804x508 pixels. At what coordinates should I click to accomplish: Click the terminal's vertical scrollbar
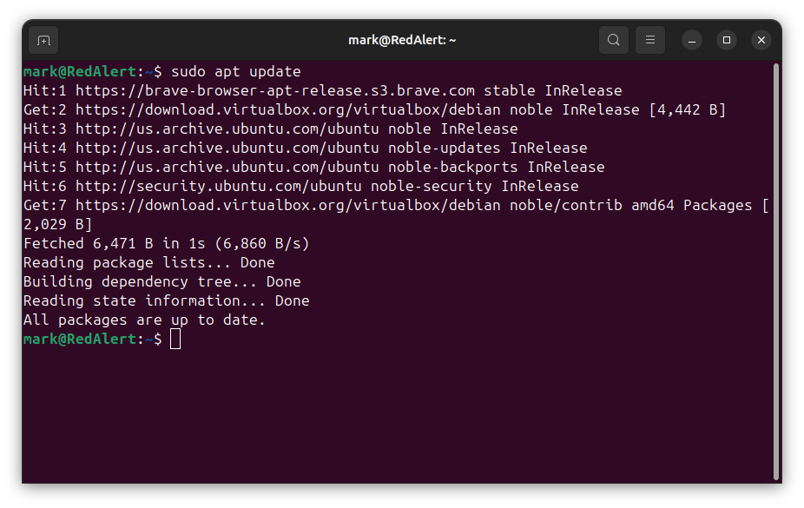(x=775, y=261)
